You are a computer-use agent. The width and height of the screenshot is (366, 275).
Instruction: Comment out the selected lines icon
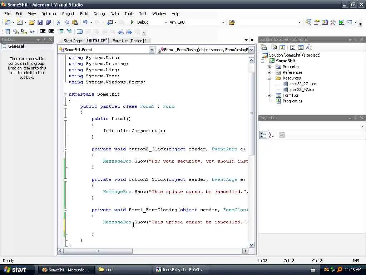61,32
